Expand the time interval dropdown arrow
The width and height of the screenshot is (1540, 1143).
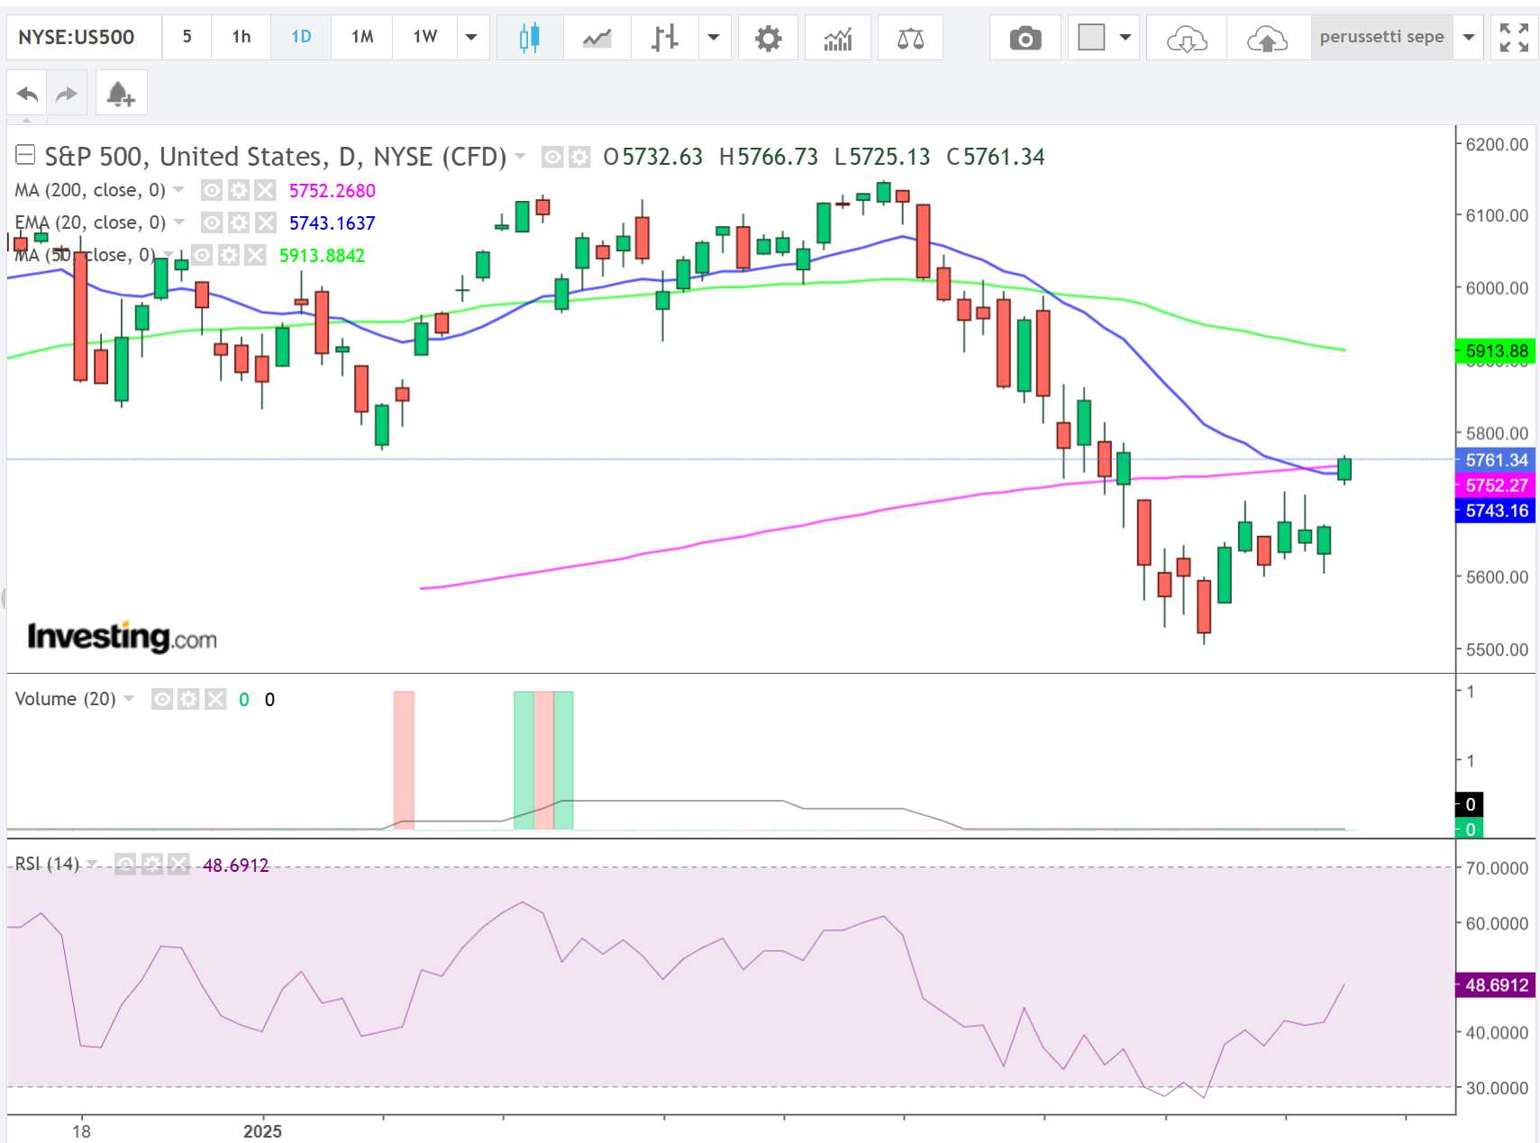tap(471, 38)
